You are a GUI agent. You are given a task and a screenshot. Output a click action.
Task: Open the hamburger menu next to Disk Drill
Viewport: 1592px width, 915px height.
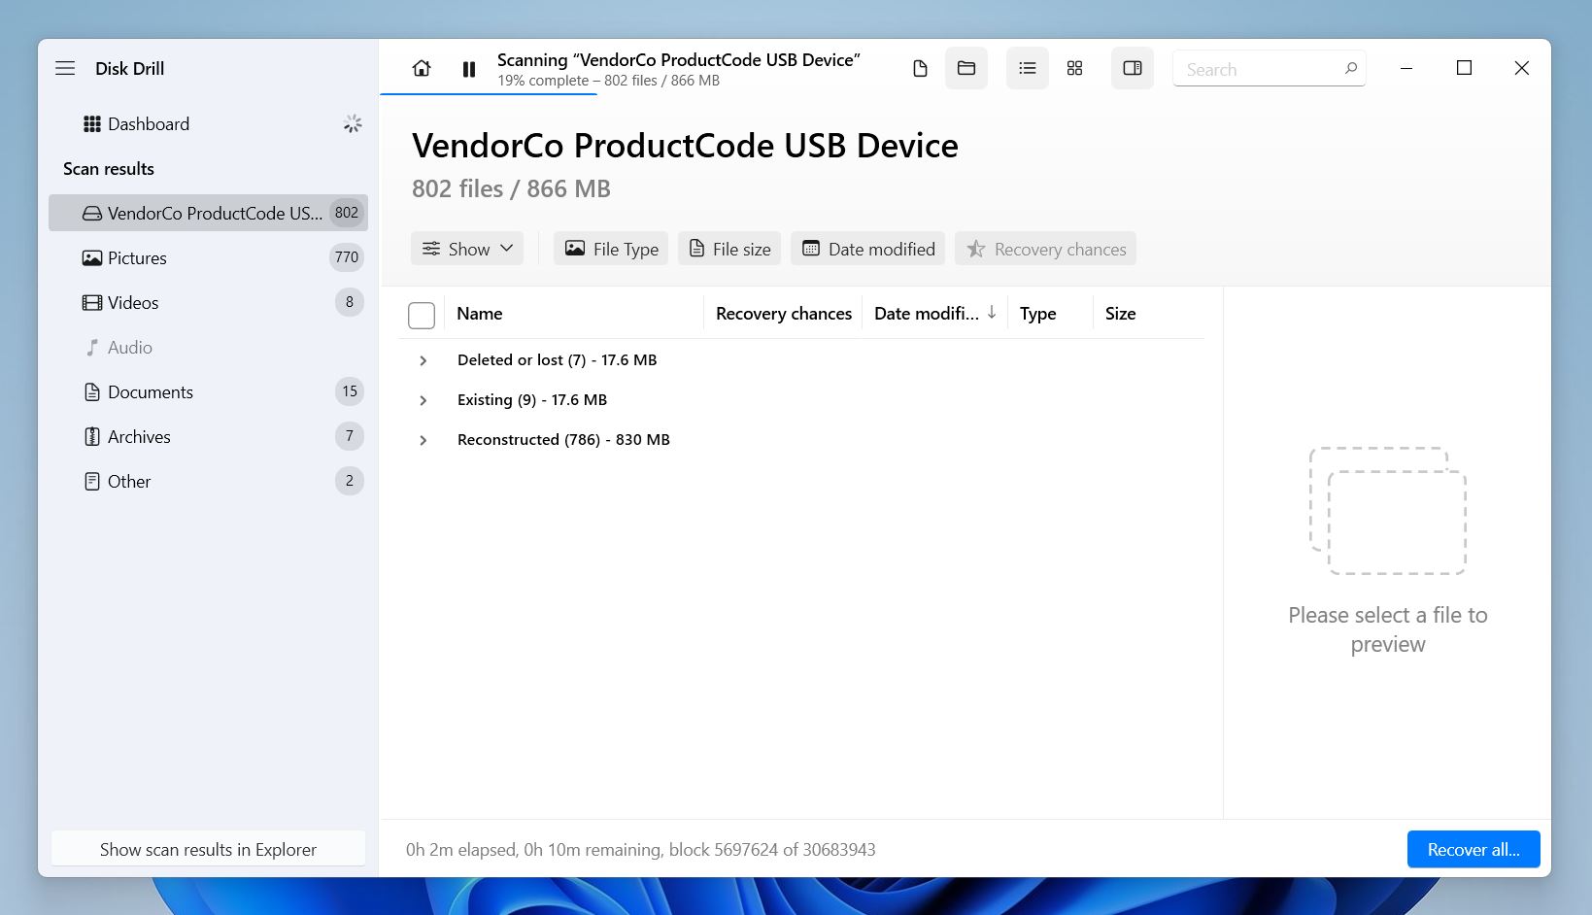click(65, 68)
